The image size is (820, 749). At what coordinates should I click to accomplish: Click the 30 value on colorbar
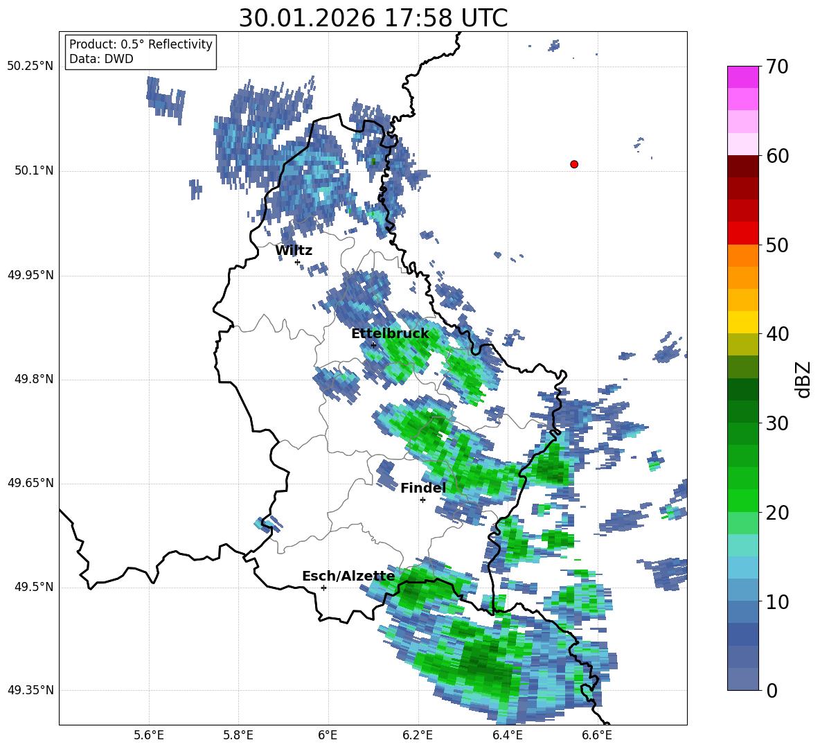[x=778, y=423]
